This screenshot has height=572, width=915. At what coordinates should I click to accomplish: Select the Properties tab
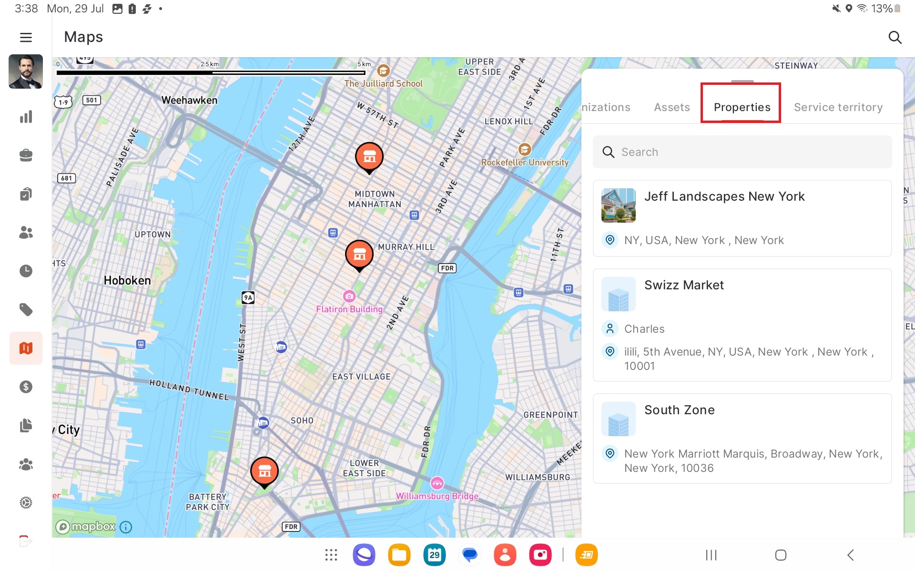point(742,107)
